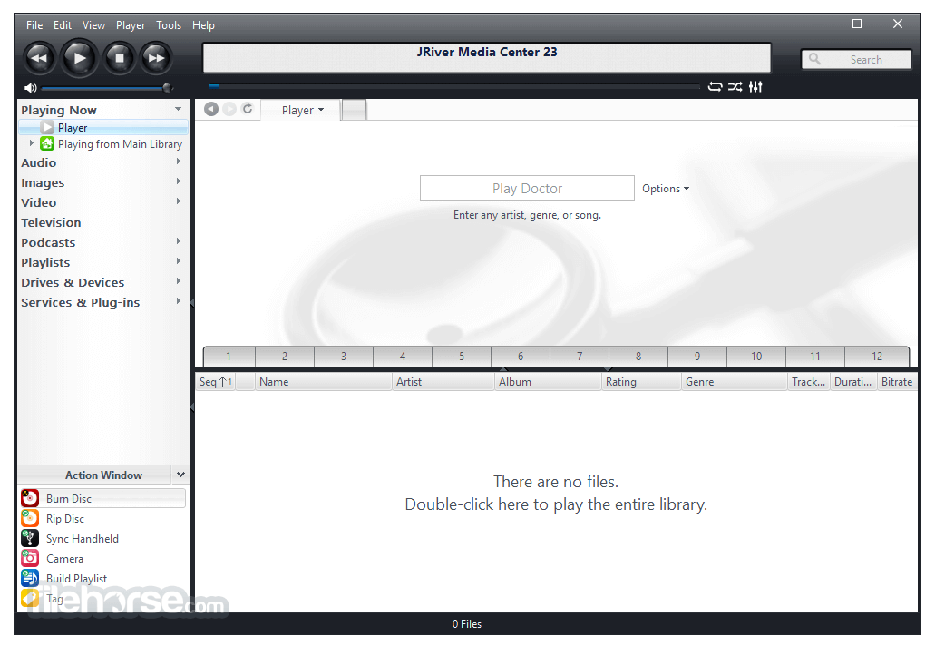The width and height of the screenshot is (935, 646).
Task: Sort by the Artist column header
Action: tap(443, 382)
